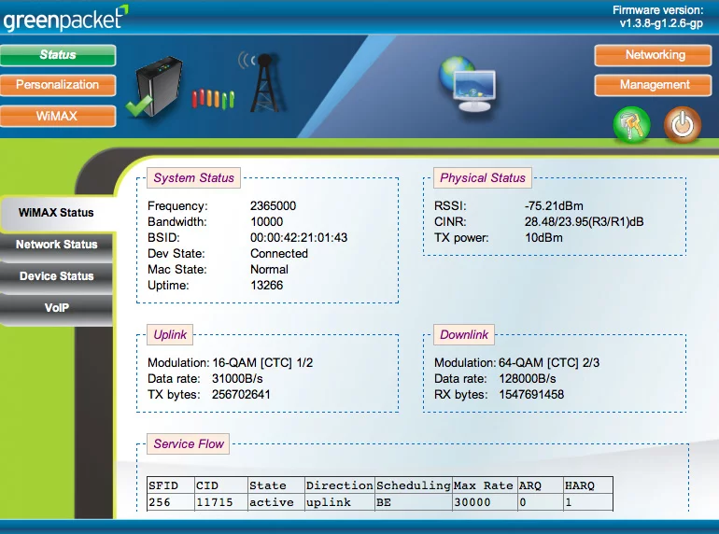Switch to the Device Status tab
This screenshot has width=719, height=534.
pos(56,276)
